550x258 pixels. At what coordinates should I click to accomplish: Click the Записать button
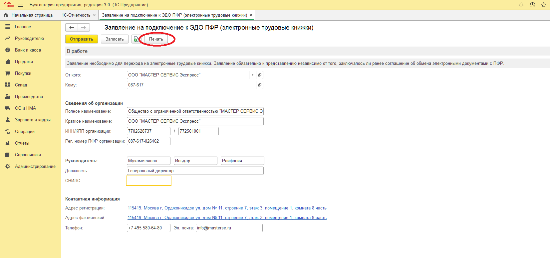coord(115,39)
